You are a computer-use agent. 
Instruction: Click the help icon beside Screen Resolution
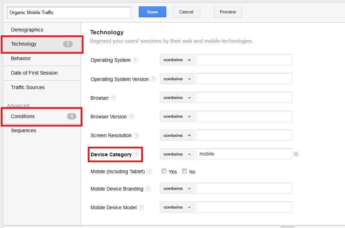coord(136,135)
